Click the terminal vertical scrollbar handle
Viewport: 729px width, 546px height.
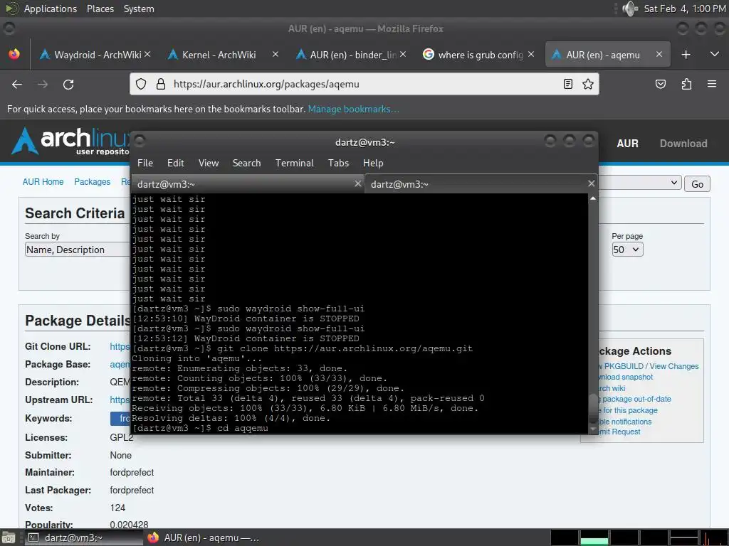593,409
